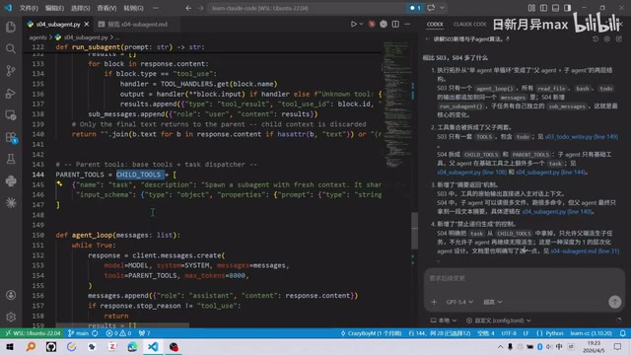Open the 自定义 (config.toml) dropdown
Image resolution: width=631 pixels, height=355 pixels.
[499, 320]
